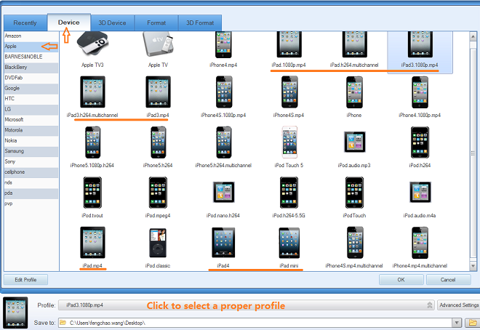
Task: Switch to the 3D Device tab
Action: tap(112, 23)
